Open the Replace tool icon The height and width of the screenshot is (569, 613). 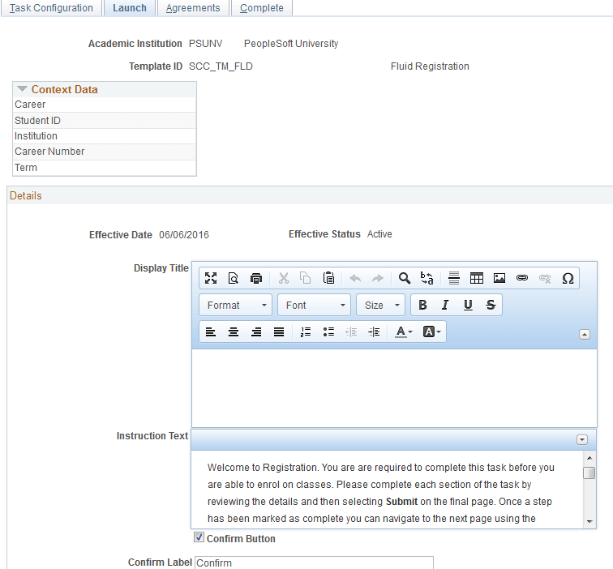[427, 278]
